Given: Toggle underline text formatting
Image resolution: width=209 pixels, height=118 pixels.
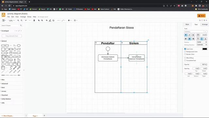Looking at the screenshot, I should [193, 35].
